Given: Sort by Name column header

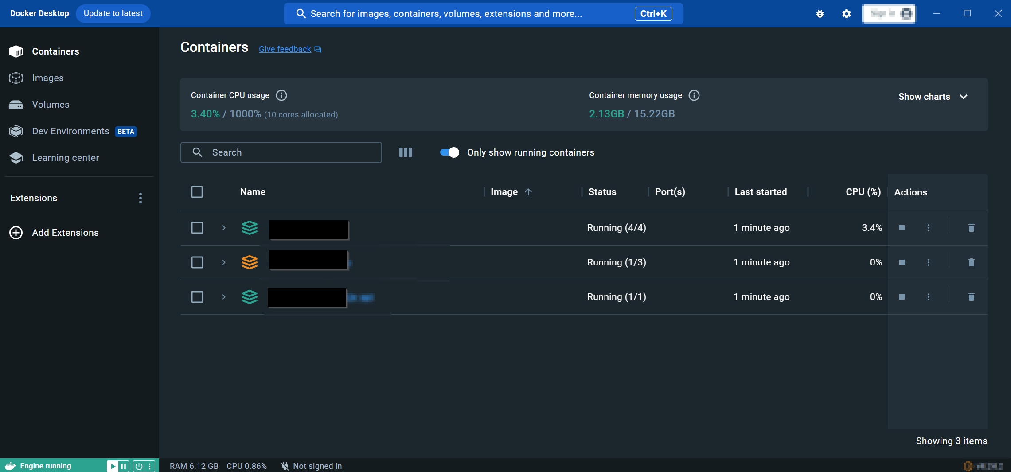Looking at the screenshot, I should pyautogui.click(x=253, y=192).
